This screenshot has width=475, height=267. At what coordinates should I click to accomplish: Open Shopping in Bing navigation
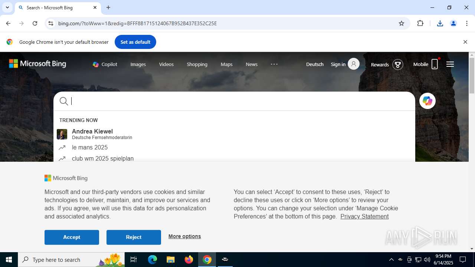coord(197,64)
